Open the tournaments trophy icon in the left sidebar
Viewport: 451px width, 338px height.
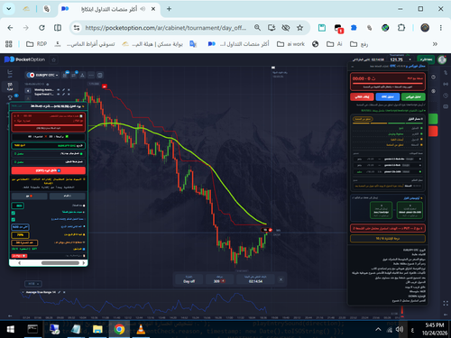10,97
